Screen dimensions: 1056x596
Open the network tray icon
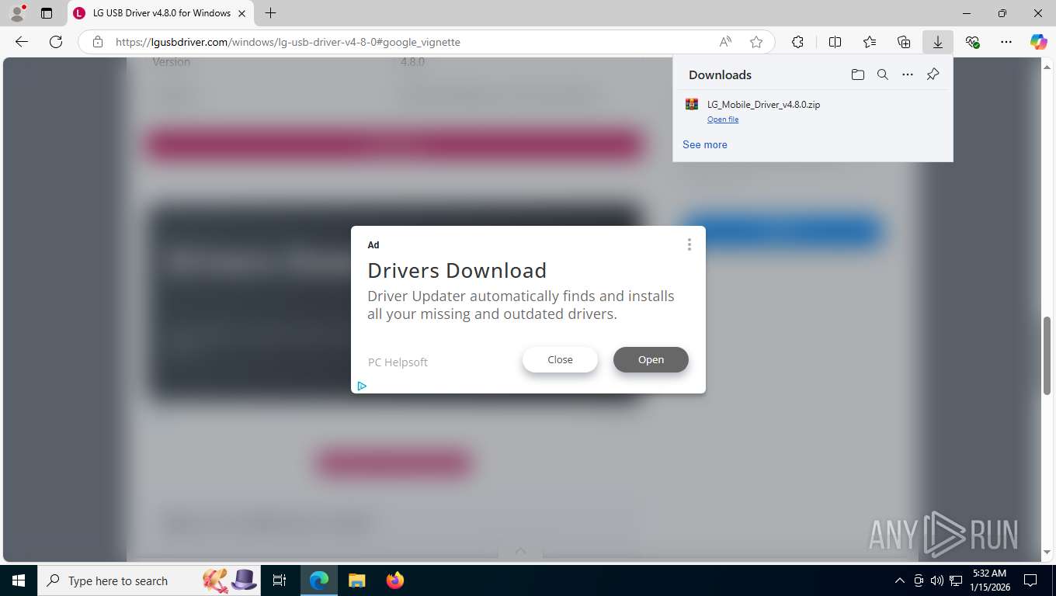click(956, 580)
